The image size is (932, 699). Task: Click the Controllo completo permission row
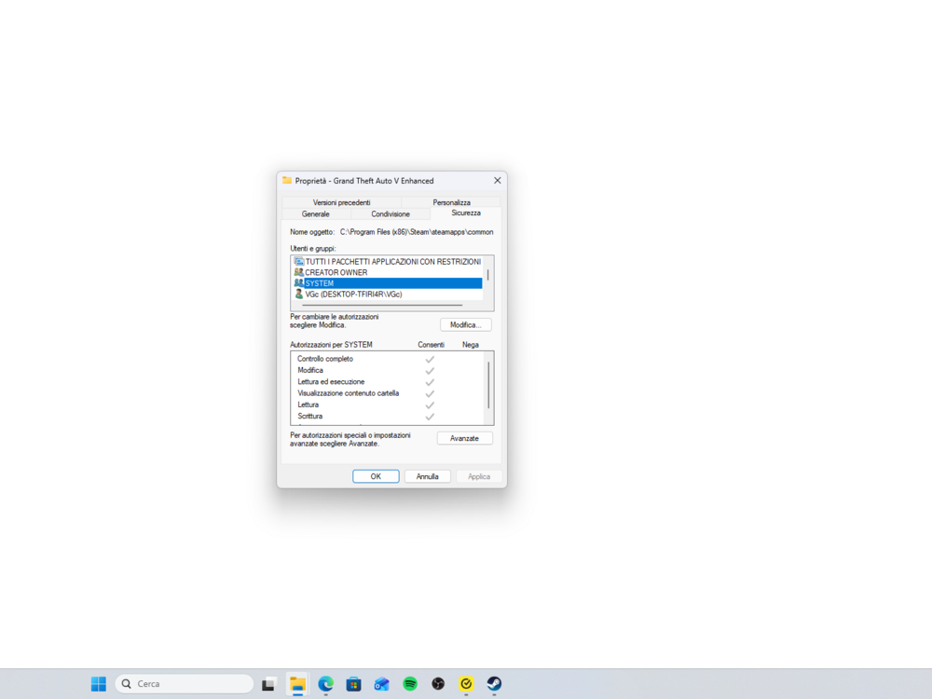coord(388,359)
